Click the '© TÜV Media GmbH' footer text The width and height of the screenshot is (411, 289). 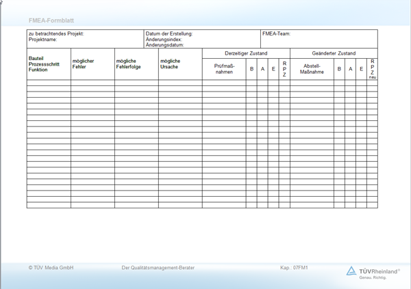click(x=51, y=268)
